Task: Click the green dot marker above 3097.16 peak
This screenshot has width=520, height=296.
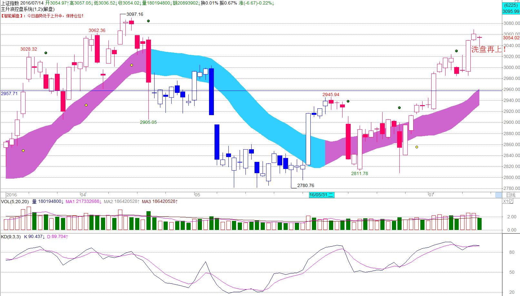Action: pos(148,21)
